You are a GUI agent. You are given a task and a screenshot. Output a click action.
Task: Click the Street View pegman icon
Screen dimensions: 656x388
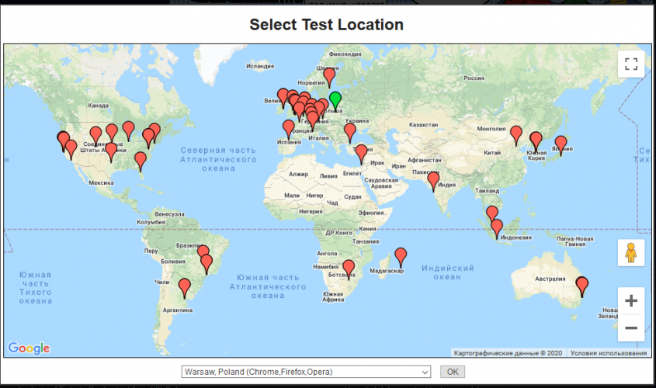(631, 253)
